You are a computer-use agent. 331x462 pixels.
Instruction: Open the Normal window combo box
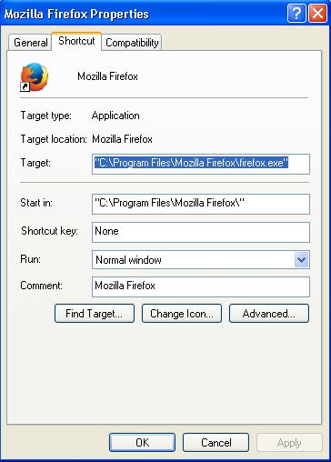[201, 260]
